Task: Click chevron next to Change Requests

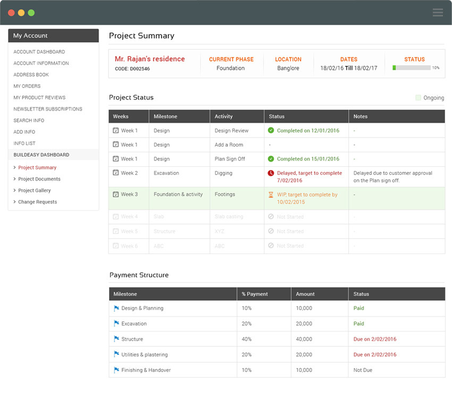Action: 14,202
